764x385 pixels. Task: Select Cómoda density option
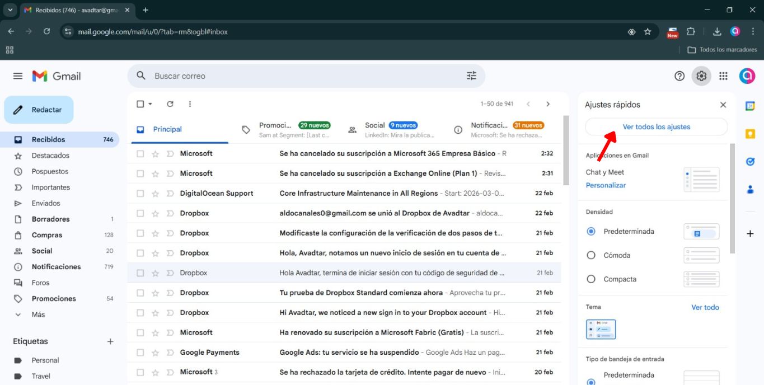(x=590, y=255)
